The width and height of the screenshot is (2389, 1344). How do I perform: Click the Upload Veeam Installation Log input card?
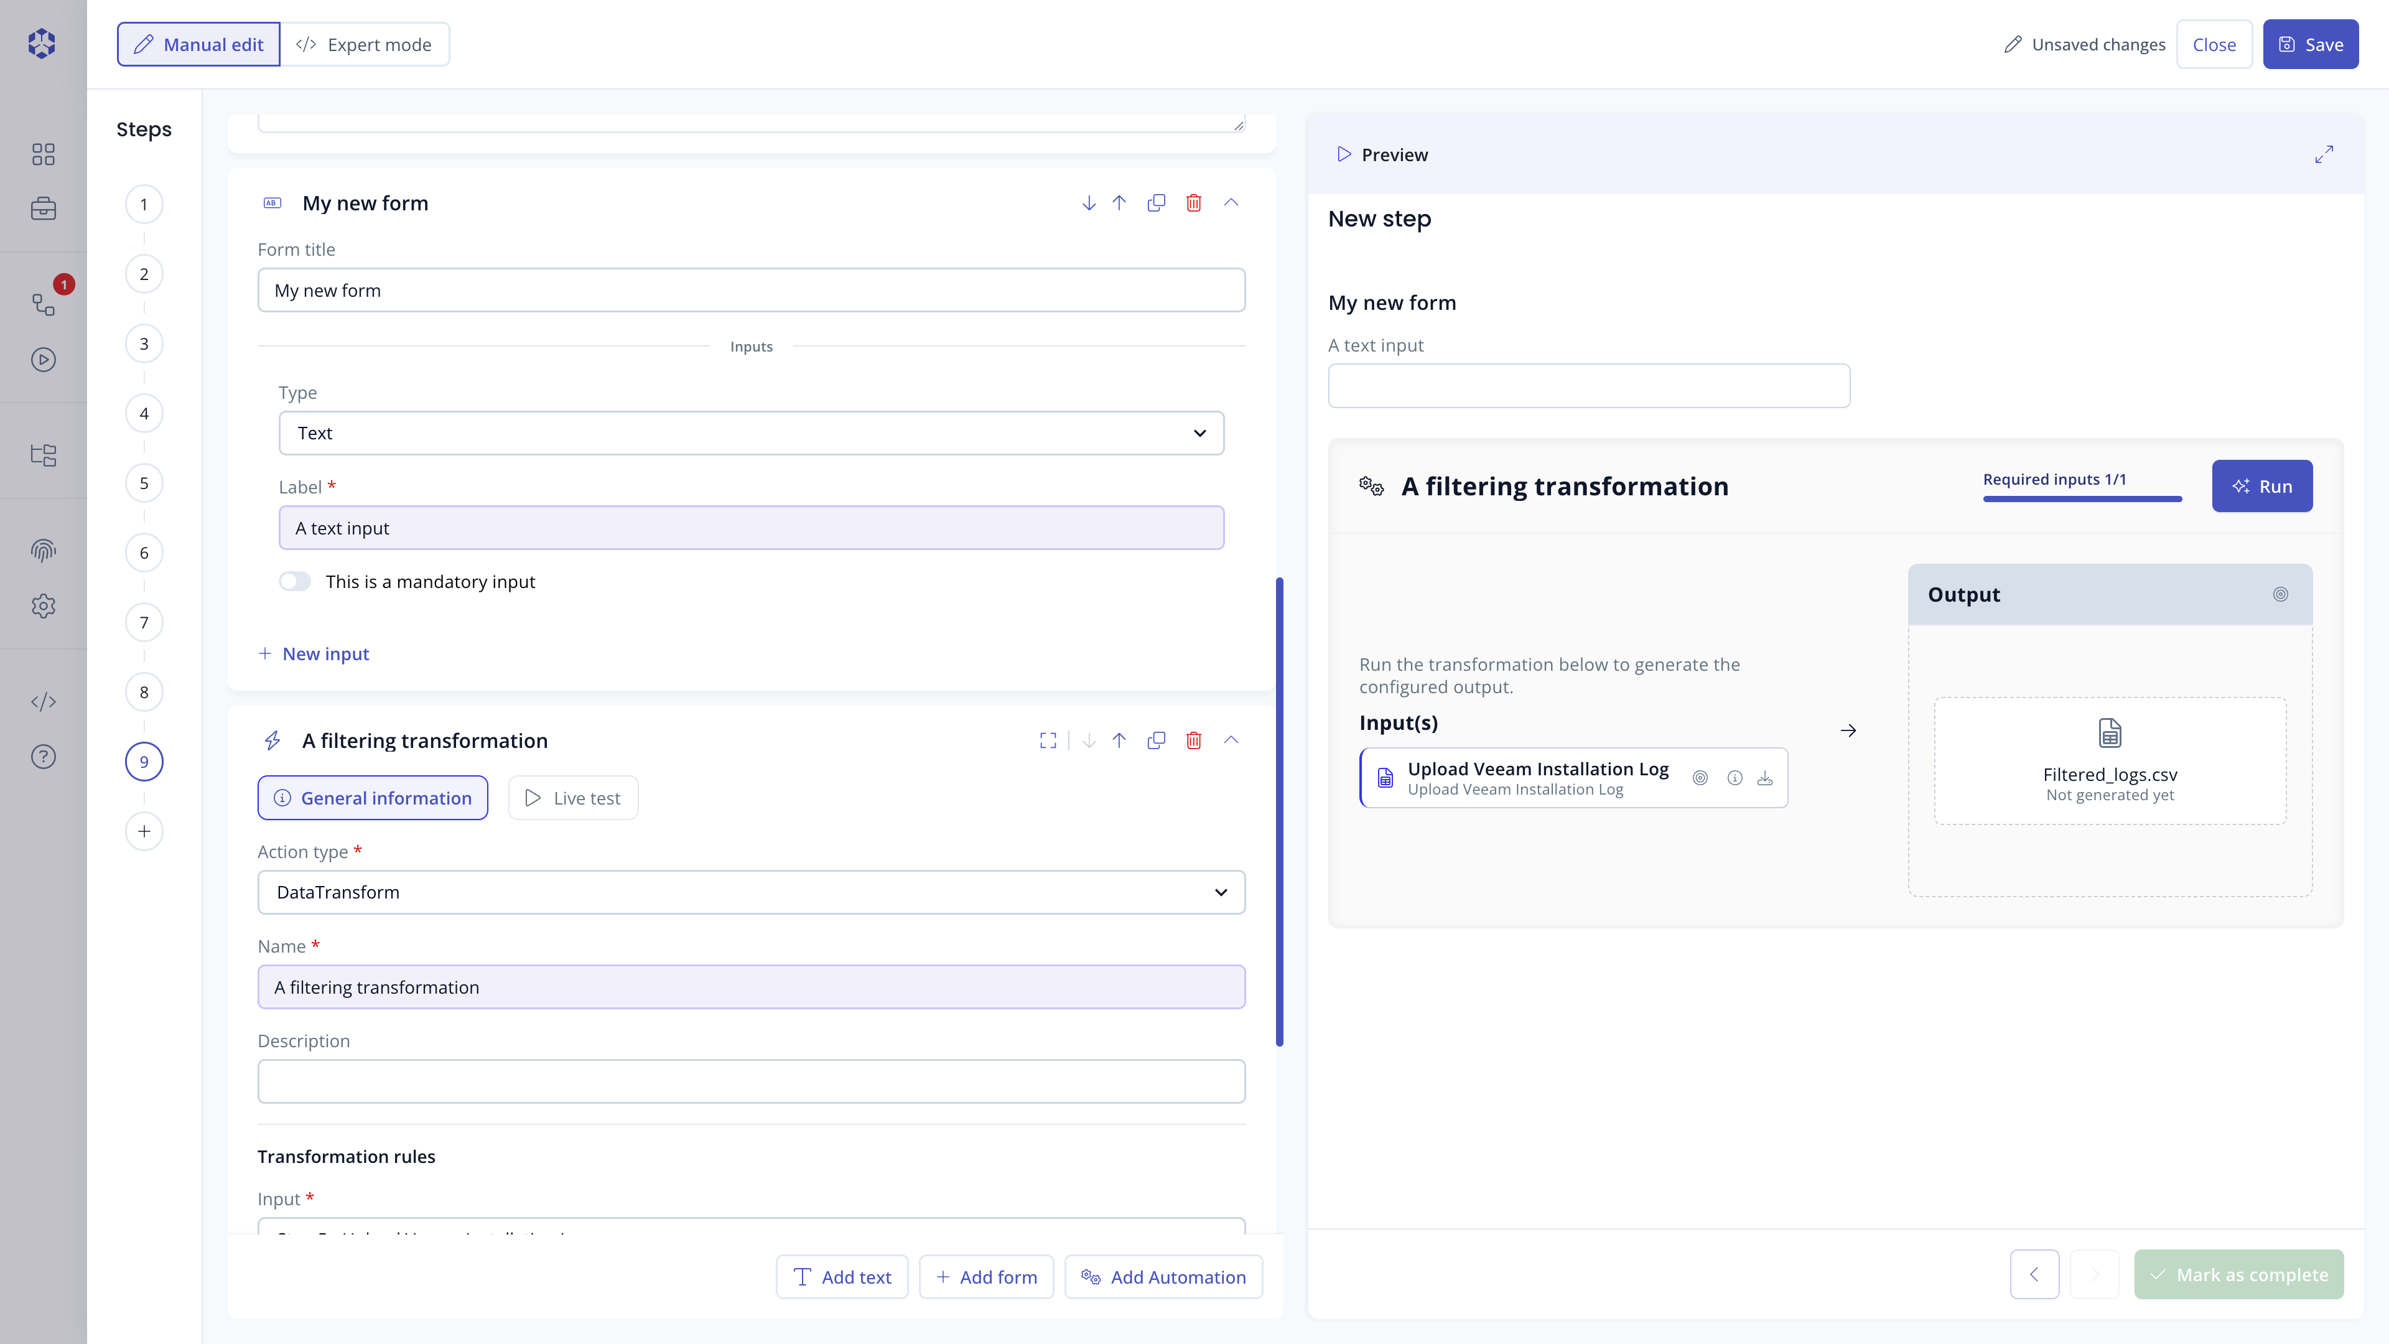(x=1574, y=778)
